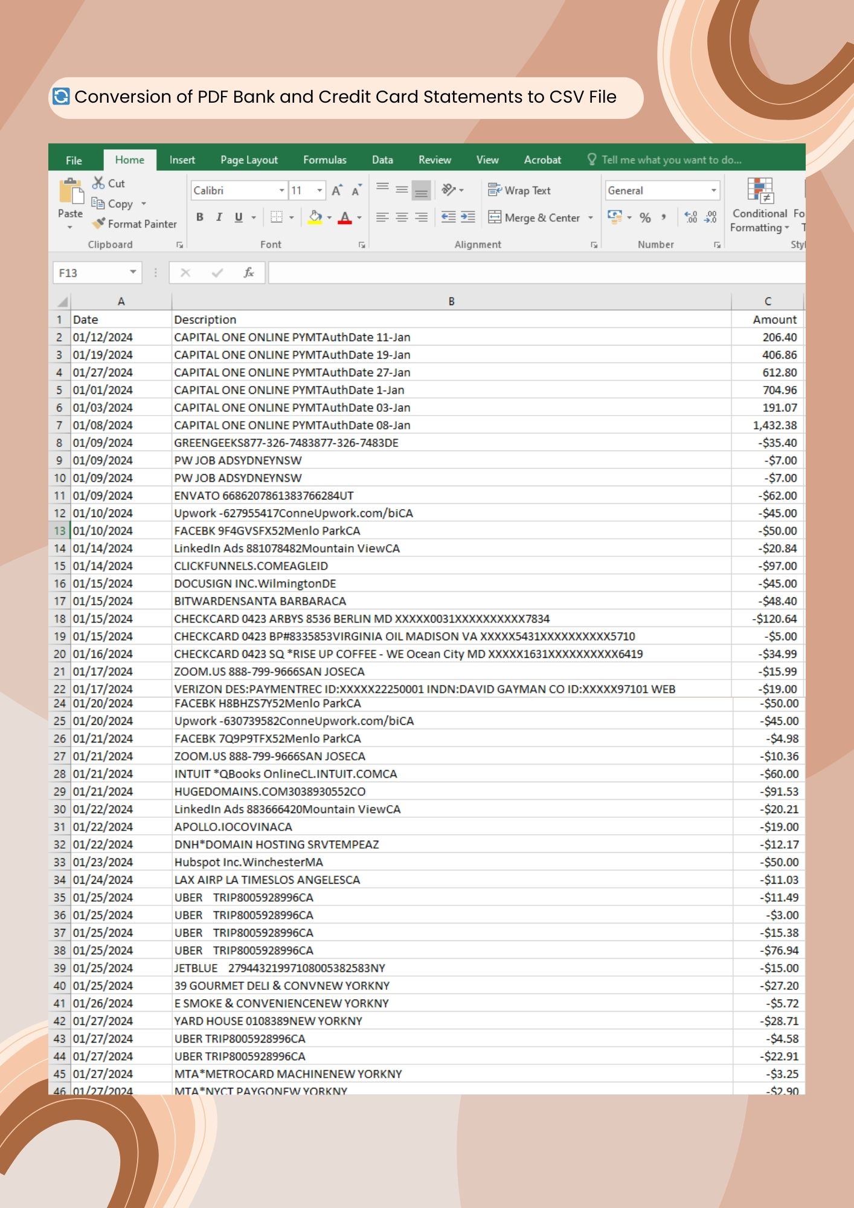Apply cell borders icon
This screenshot has height=1208, width=854.
point(277,217)
